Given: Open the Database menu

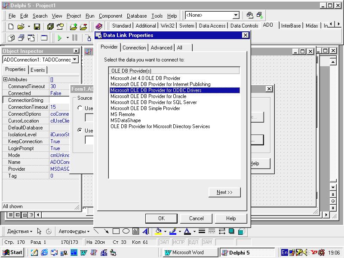Looking at the screenshot, I should coord(137,16).
